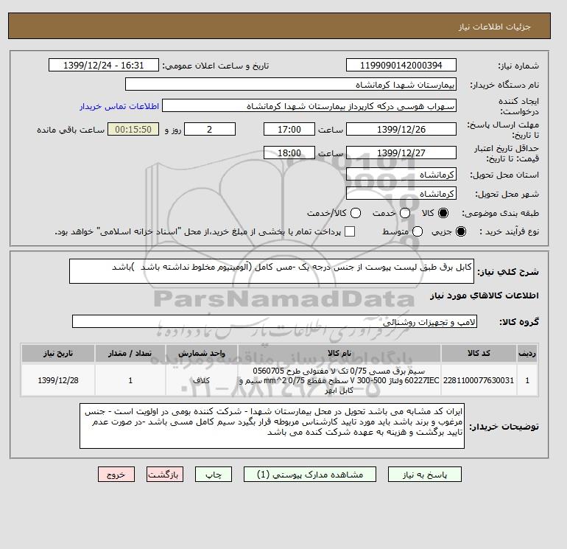Click نام کالا column header
The height and width of the screenshot is (549, 567).
click(339, 353)
